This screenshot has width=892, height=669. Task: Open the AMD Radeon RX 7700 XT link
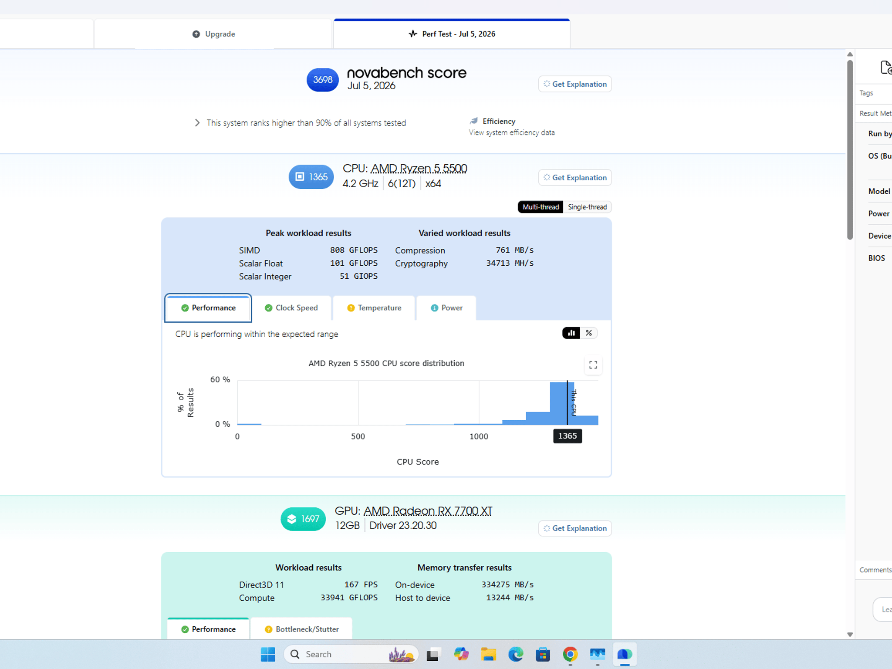pos(428,511)
